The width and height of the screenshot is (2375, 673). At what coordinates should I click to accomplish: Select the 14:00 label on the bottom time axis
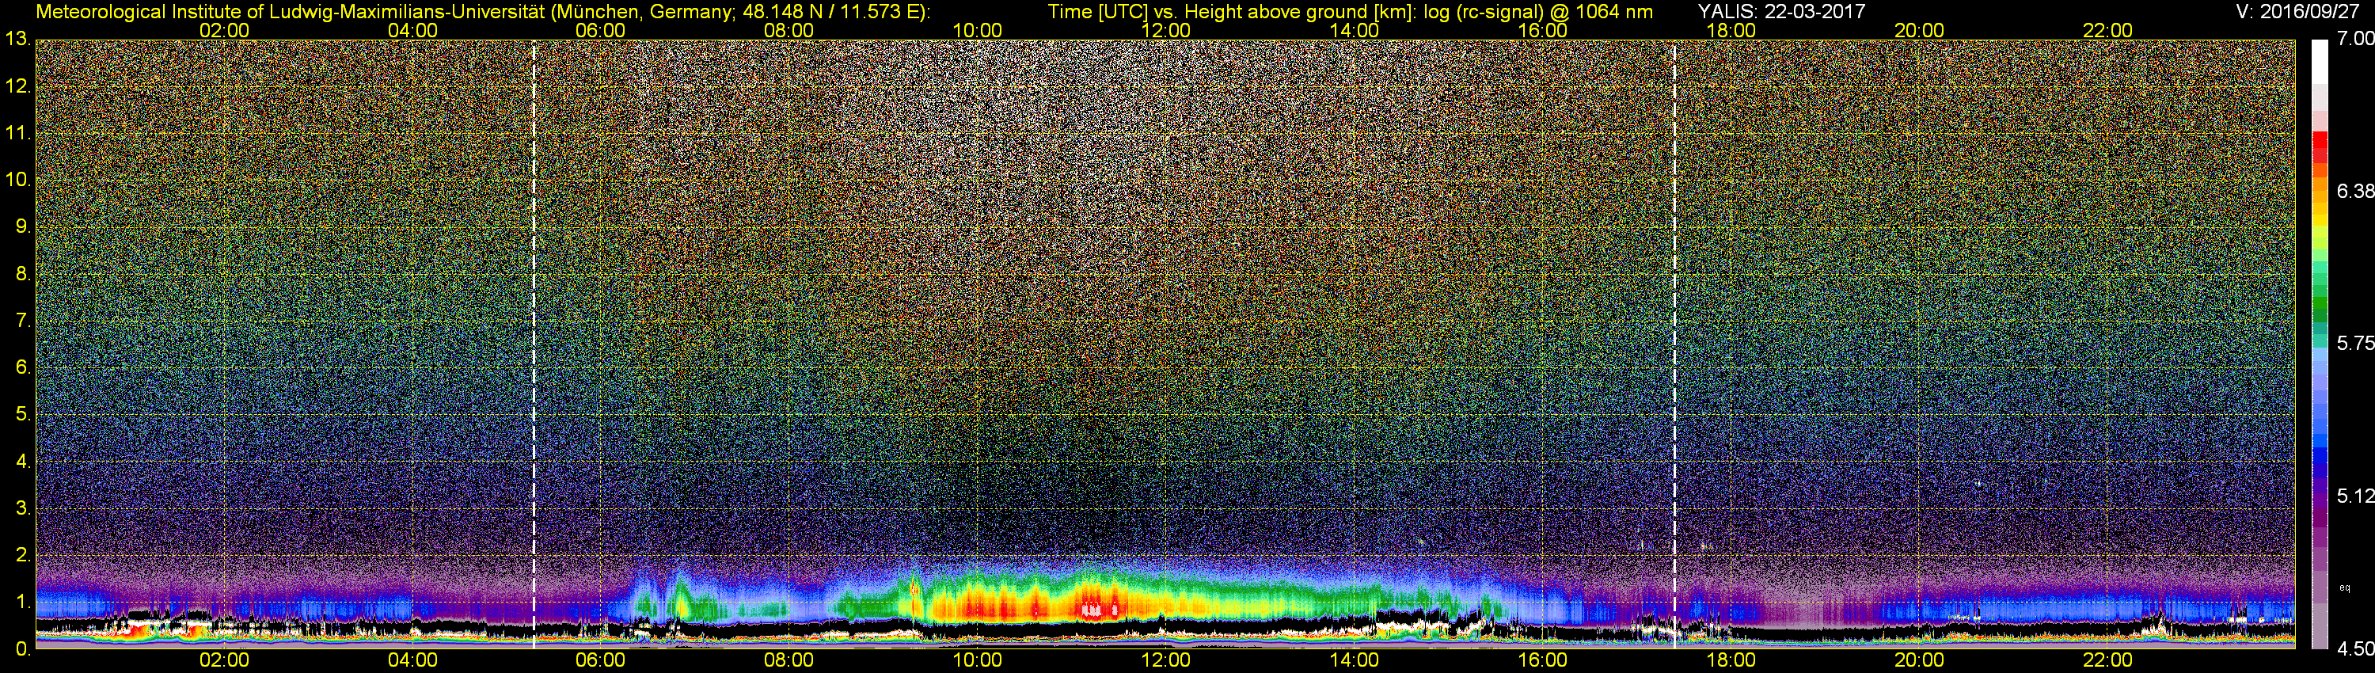1355,660
